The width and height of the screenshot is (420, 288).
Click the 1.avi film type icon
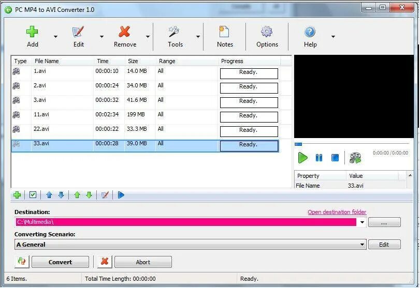17,71
